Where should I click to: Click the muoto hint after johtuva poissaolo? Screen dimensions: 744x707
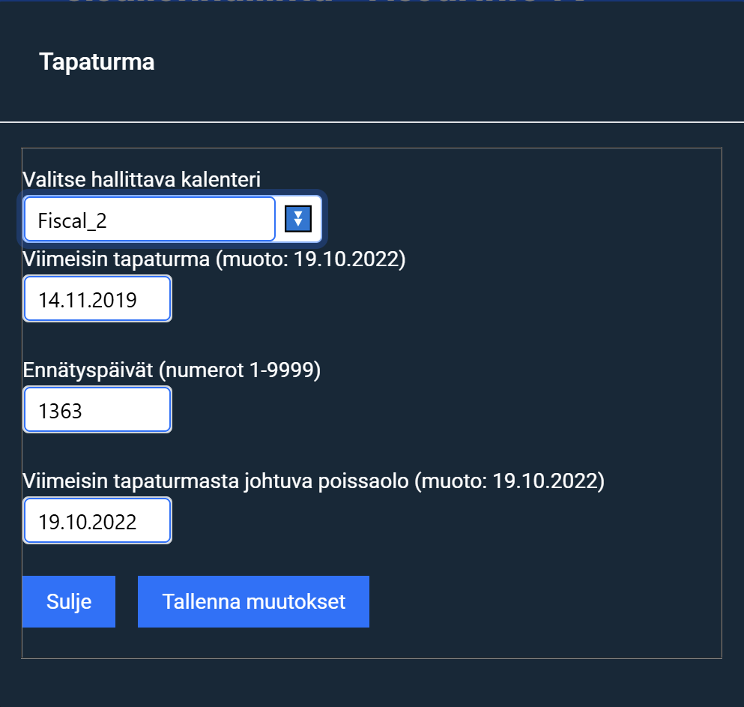511,481
